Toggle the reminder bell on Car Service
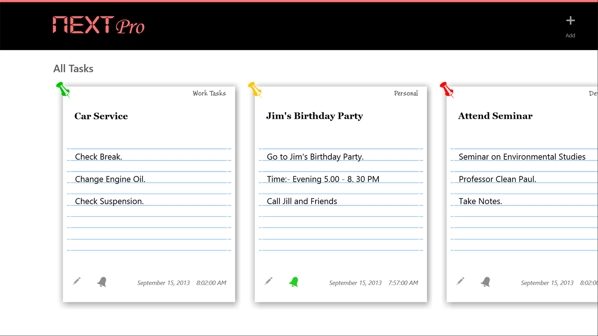Viewport: 598px width, 336px height. [102, 282]
